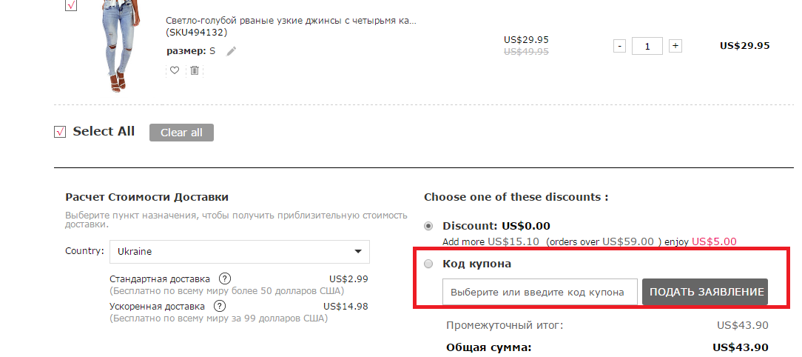Viewport: 802px width, 357px height.
Task: Increase quantity with the plus button
Action: click(675, 46)
